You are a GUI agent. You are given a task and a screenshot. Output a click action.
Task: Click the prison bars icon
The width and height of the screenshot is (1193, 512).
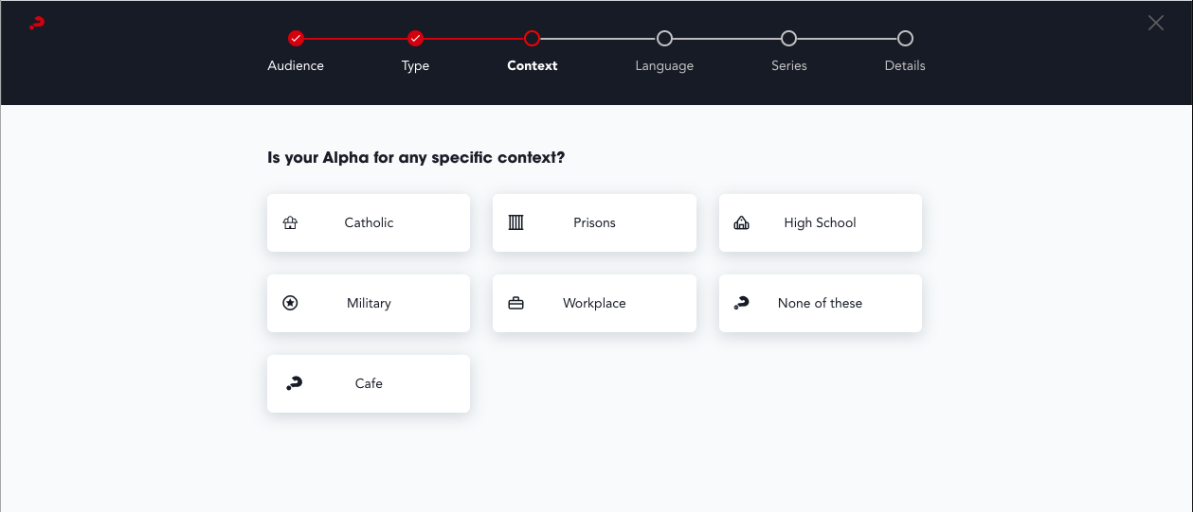coord(515,222)
